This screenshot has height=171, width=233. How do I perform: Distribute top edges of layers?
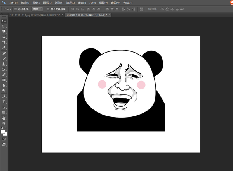[x=107, y=9]
